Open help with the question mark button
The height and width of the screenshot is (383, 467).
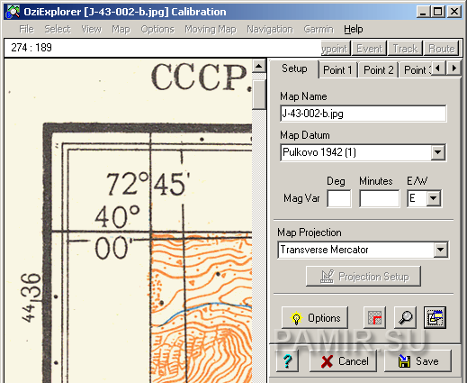(x=287, y=360)
